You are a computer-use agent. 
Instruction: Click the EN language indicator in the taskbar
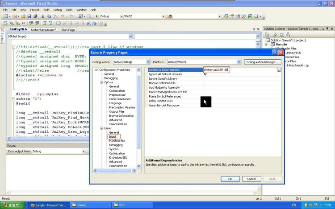pos(294,205)
